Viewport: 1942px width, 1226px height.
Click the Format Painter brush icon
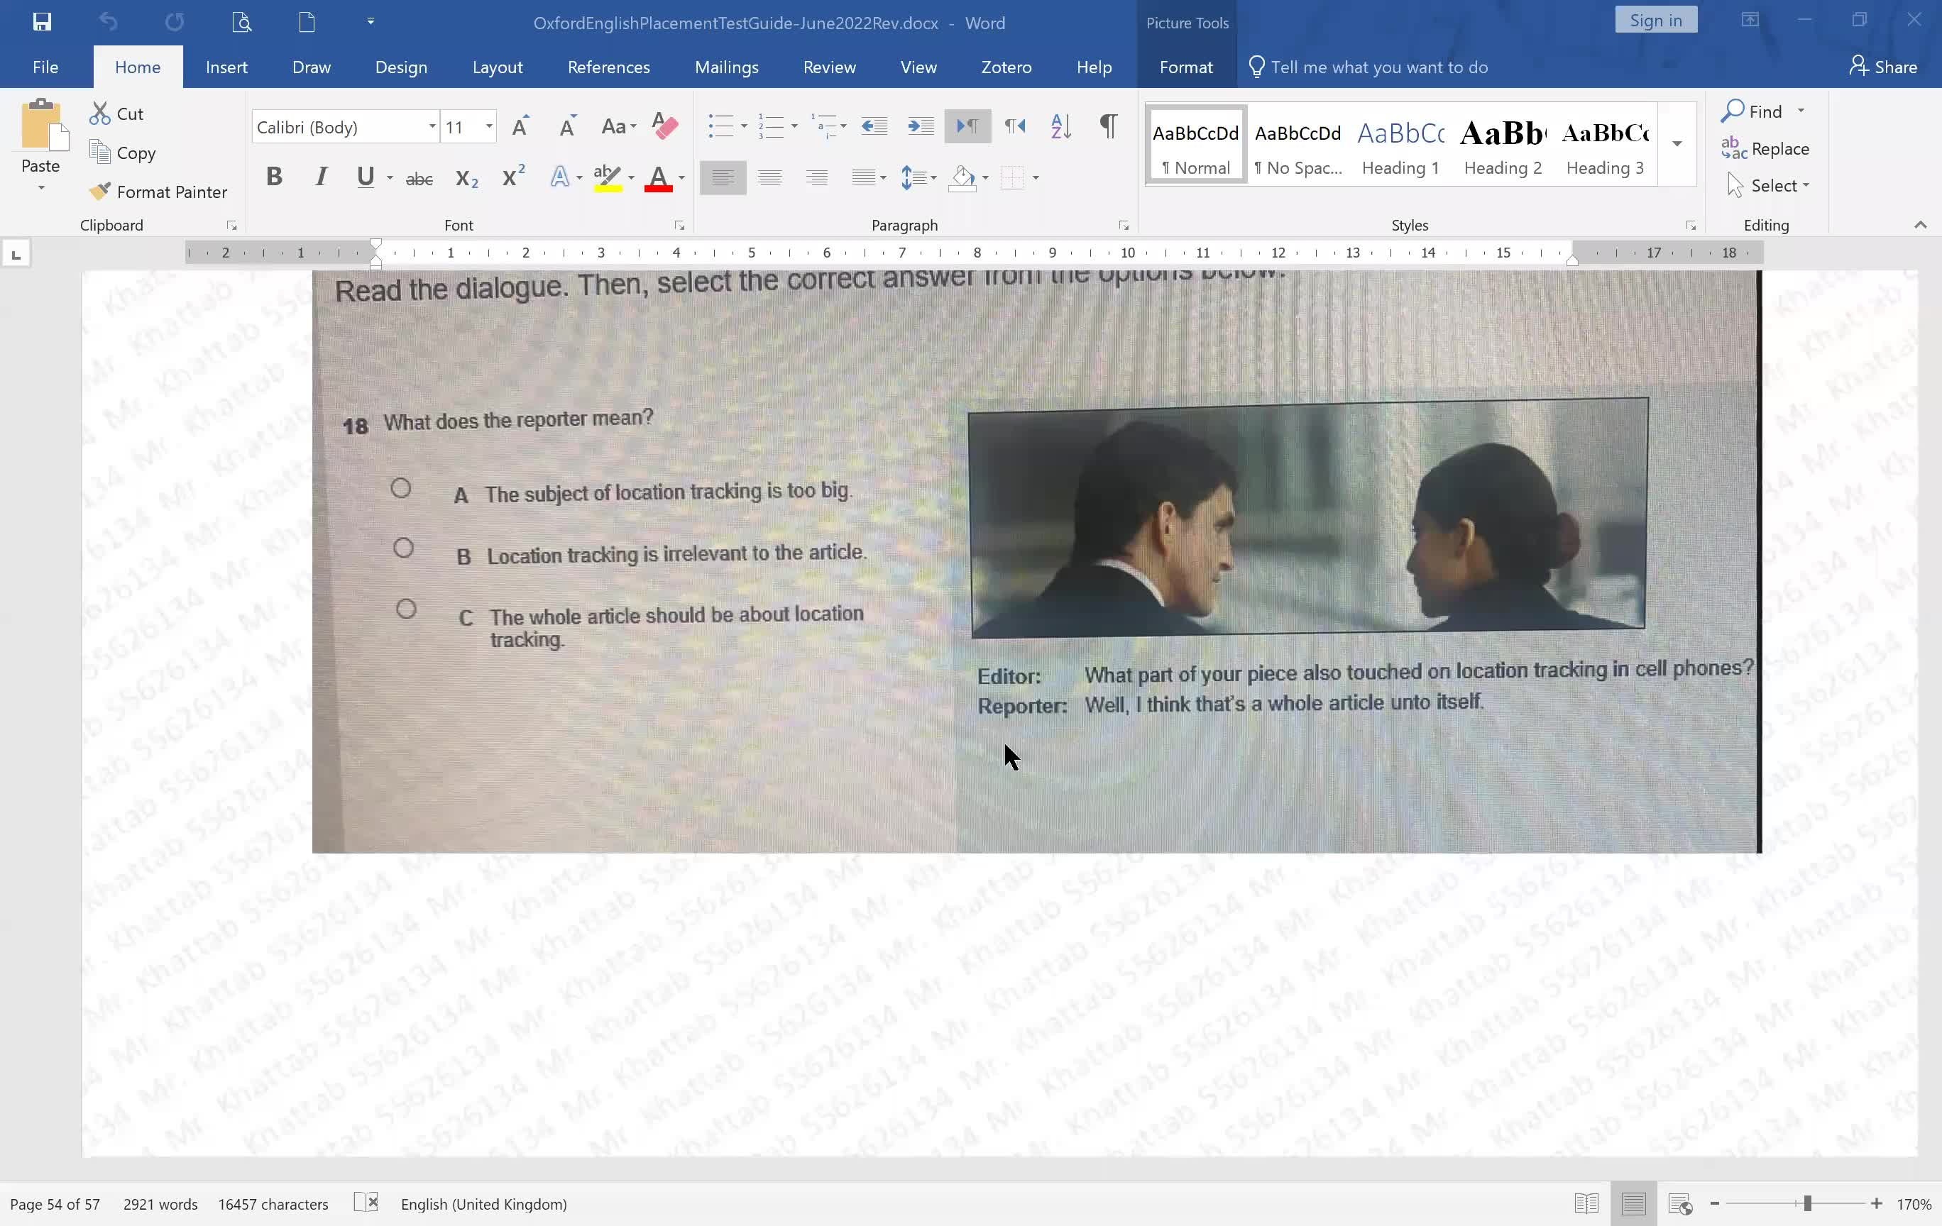tap(100, 191)
